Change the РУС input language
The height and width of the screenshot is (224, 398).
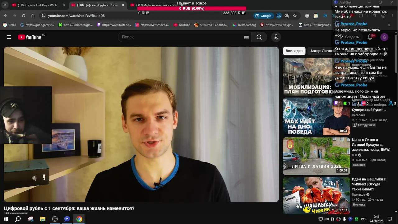click(364, 219)
